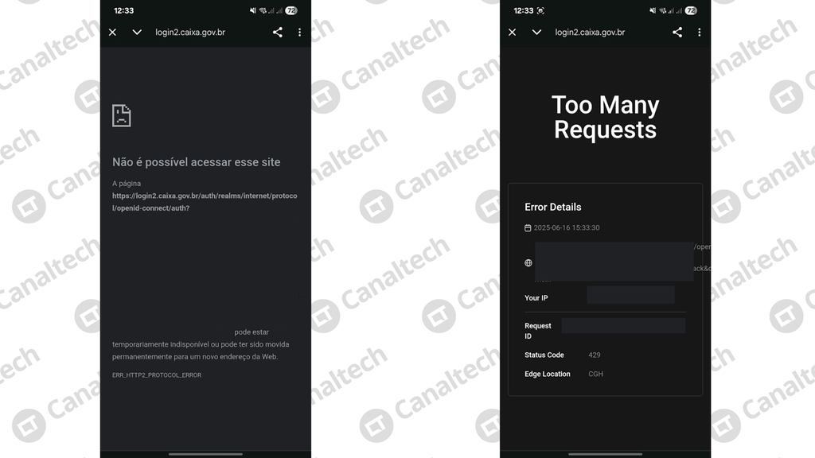Tap the https://login2.caixa.gov.br/auth URL text

pos(205,202)
